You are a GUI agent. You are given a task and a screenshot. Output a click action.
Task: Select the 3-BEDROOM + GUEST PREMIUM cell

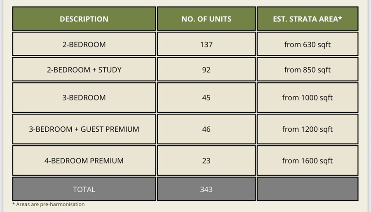[84, 129]
